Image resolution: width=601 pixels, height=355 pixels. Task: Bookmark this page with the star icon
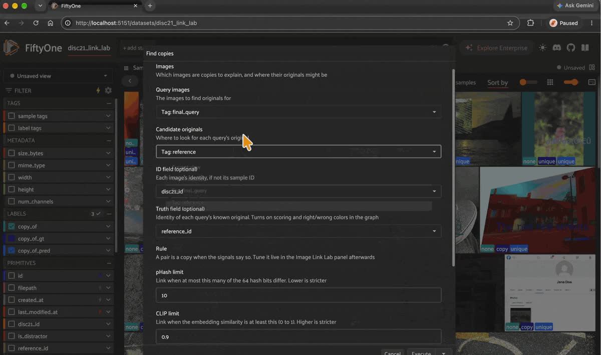(x=510, y=23)
